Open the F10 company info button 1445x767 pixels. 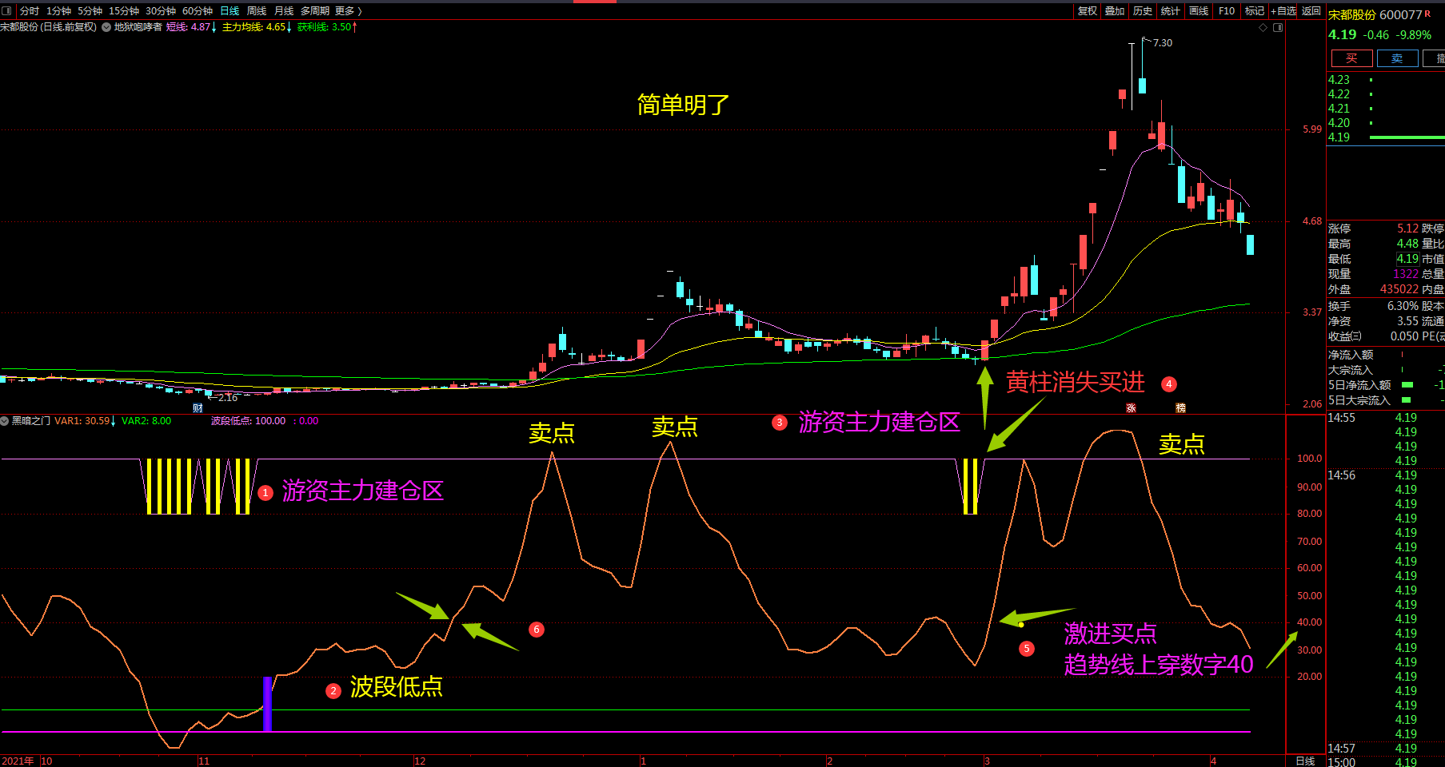coord(1227,10)
